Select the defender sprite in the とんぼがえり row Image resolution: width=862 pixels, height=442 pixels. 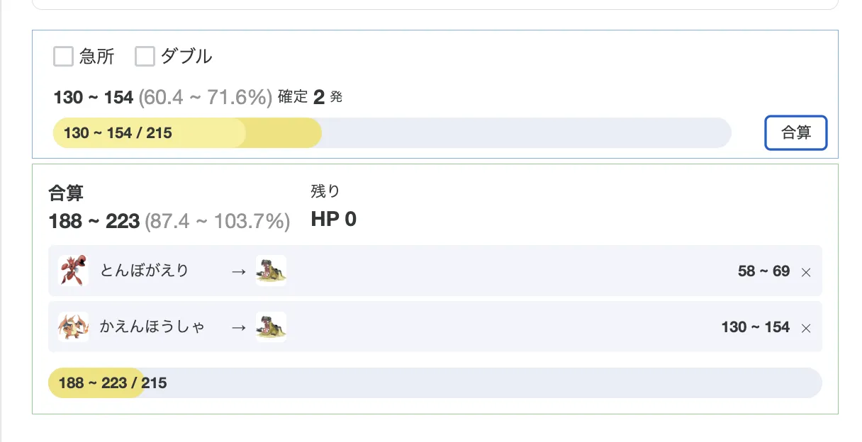[270, 271]
